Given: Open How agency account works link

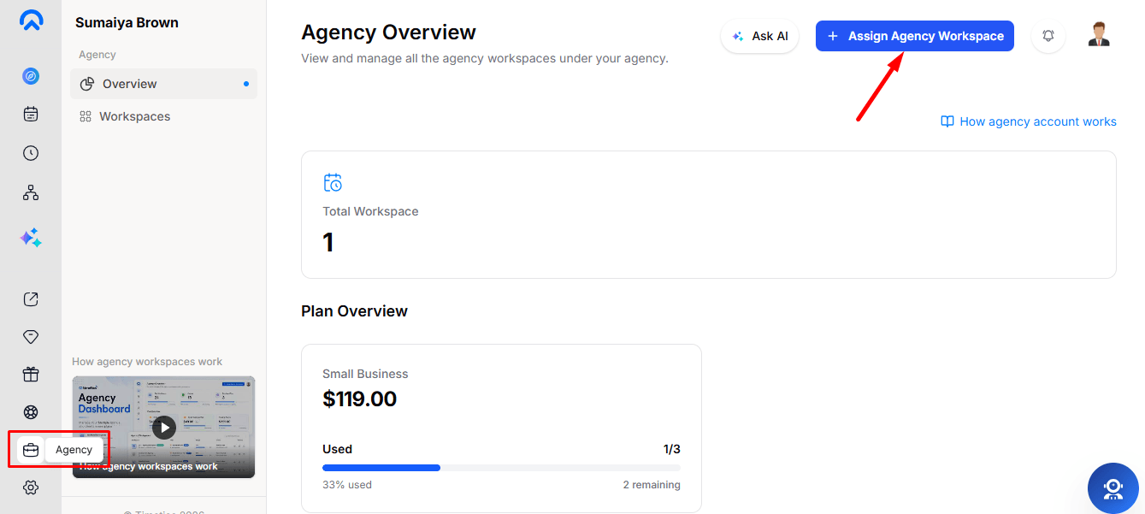Looking at the screenshot, I should click(1029, 121).
